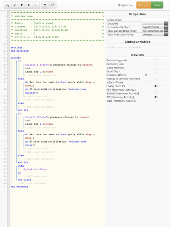Viewport: 170px width, 227px height.
Task: Click the up-down sort arrows icon
Action: click(29, 5)
